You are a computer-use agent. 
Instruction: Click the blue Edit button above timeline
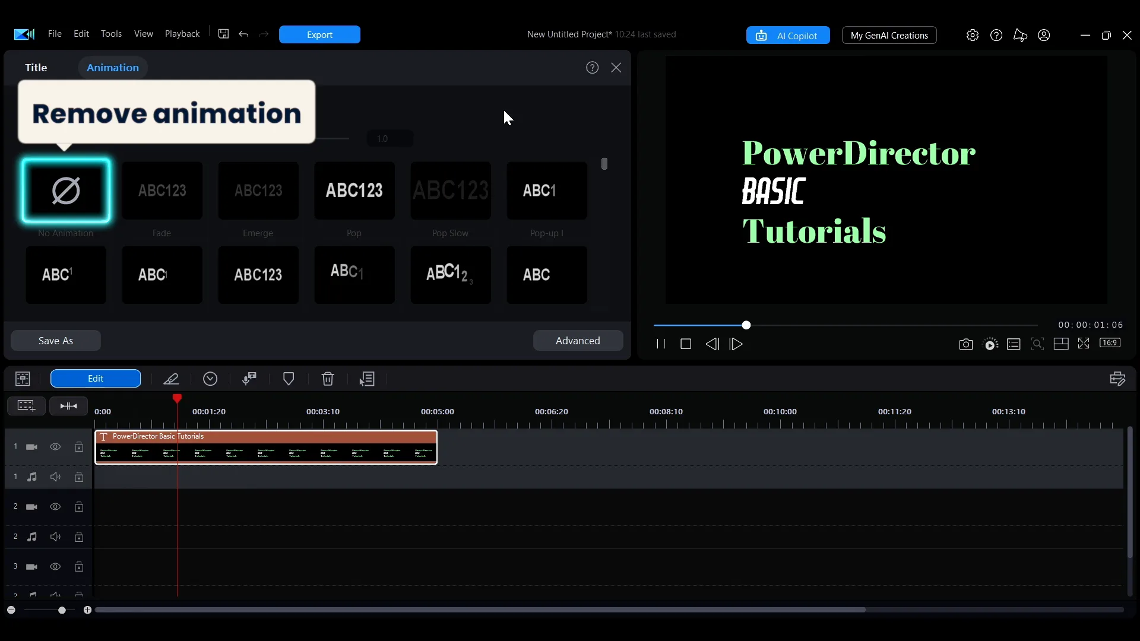[x=96, y=379]
